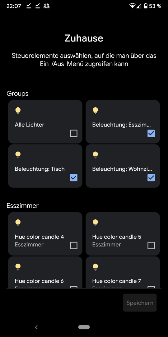This screenshot has height=337, width=168.
Task: Tap the CNBC notification icon in status bar
Action: click(x=46, y=6)
